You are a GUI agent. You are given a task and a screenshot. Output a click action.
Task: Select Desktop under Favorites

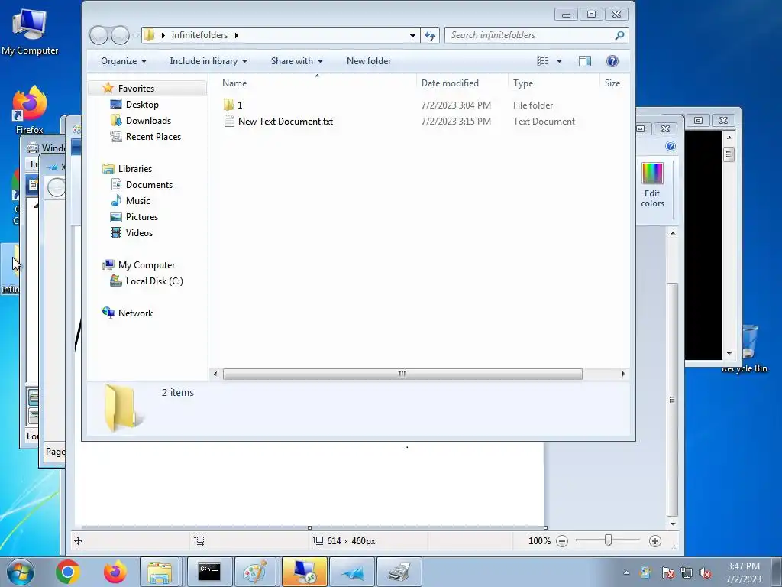click(x=142, y=104)
